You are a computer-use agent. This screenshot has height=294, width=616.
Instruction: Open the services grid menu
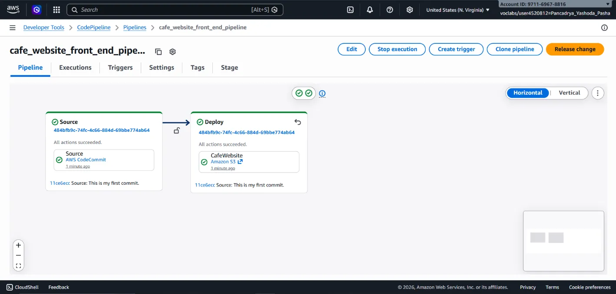[56, 10]
